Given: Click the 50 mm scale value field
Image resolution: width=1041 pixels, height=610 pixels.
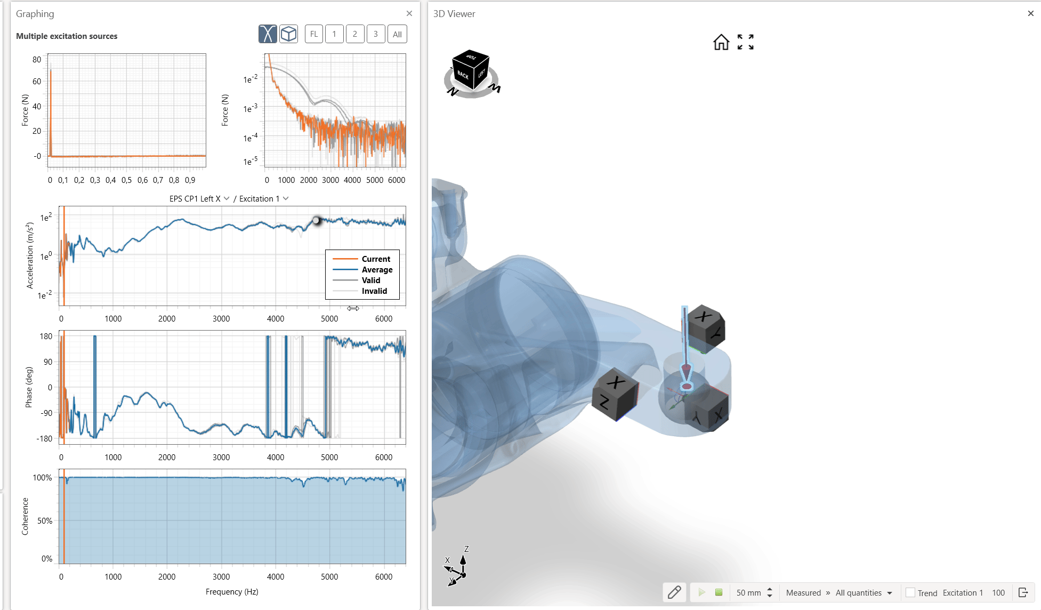Looking at the screenshot, I should (x=749, y=592).
